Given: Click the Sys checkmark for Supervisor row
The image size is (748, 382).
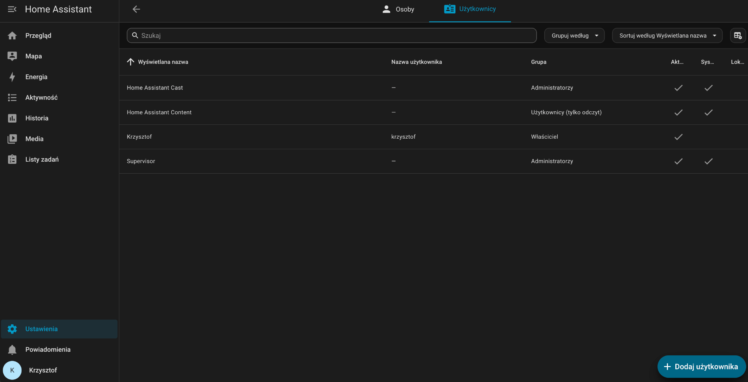Looking at the screenshot, I should point(709,161).
